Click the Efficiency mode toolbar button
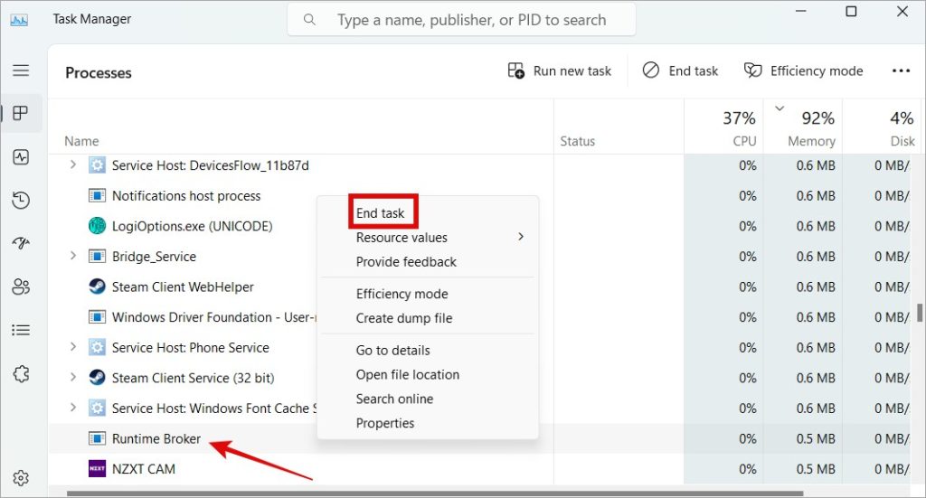Screen dimensions: 926x498 coord(803,70)
